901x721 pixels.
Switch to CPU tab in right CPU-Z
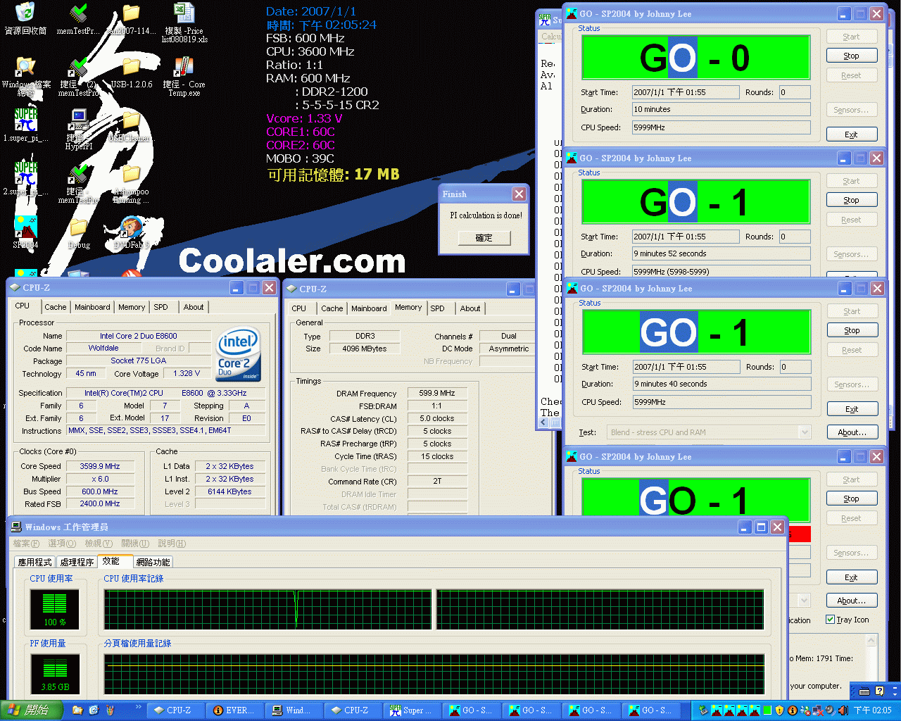298,308
